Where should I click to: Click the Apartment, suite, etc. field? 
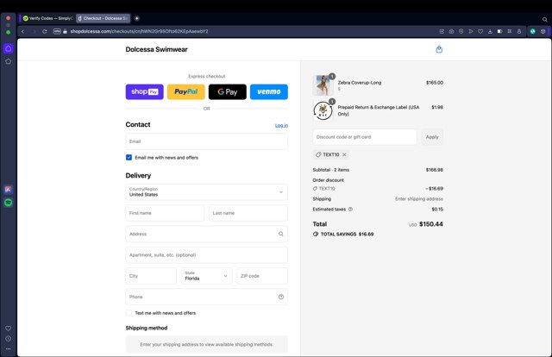click(x=207, y=255)
